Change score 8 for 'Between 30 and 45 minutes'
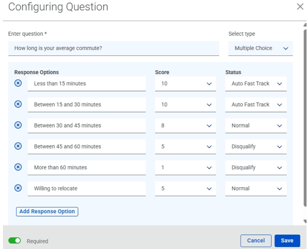The image size is (307, 249). click(x=185, y=126)
